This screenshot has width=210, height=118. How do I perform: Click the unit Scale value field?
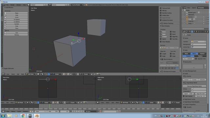[188, 59]
